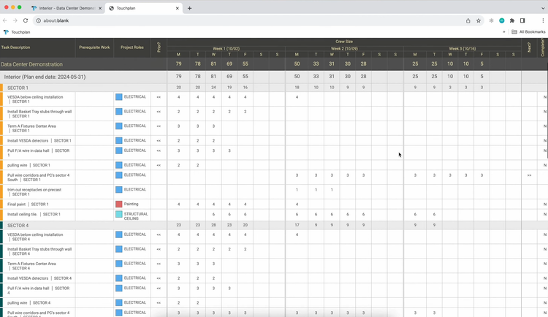The width and height of the screenshot is (548, 317).
Task: Click 'Install ceiling tile. | SECTOR 1' task
Action: [x=34, y=214]
